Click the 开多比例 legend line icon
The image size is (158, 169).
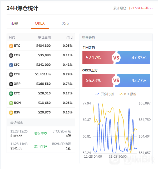tap(97, 94)
